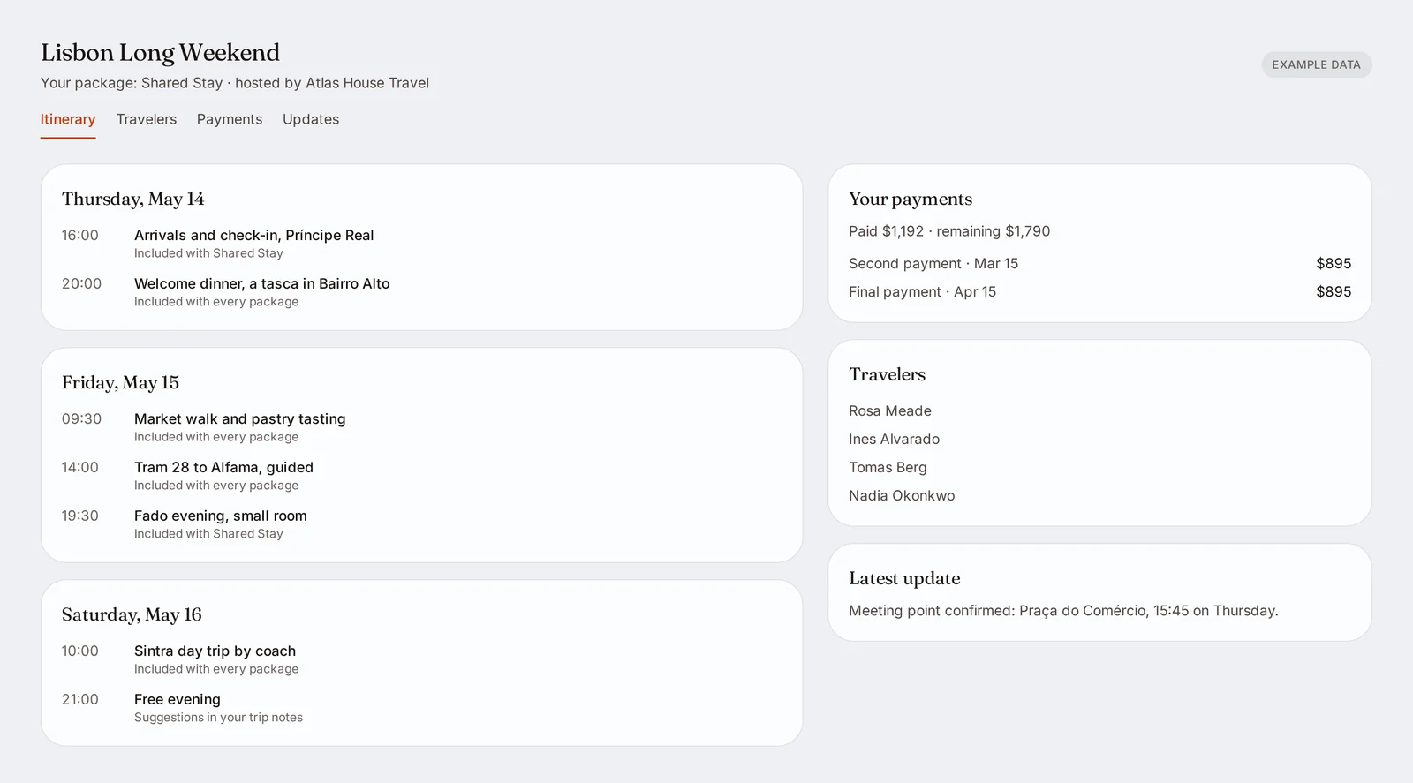The height and width of the screenshot is (783, 1413).
Task: Select "Paid $1,192 · remaining $1,790" summary
Action: [949, 231]
